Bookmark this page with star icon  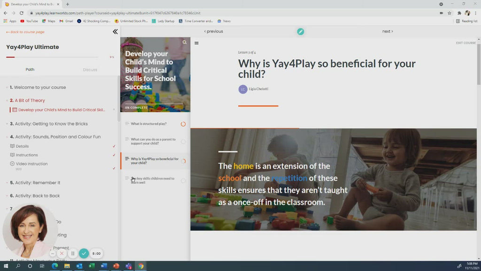click(x=450, y=13)
